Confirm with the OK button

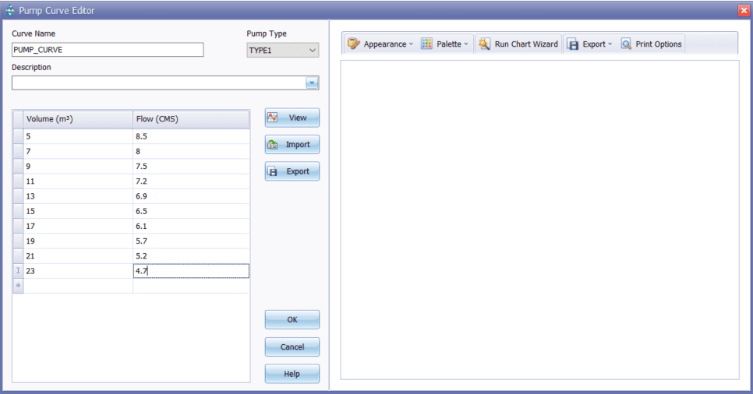pyautogui.click(x=292, y=319)
